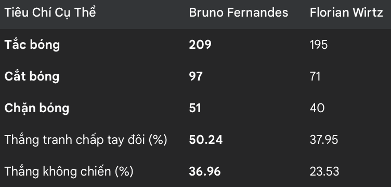Viewport: 391px width, 187px height.
Task: Select the Cắt bóng row label
Action: (32, 76)
